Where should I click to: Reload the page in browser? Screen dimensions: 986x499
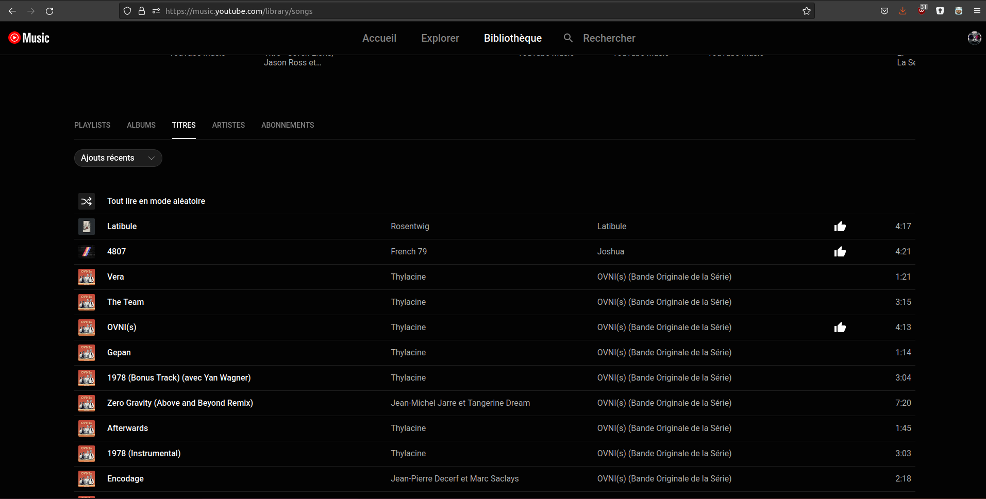49,11
